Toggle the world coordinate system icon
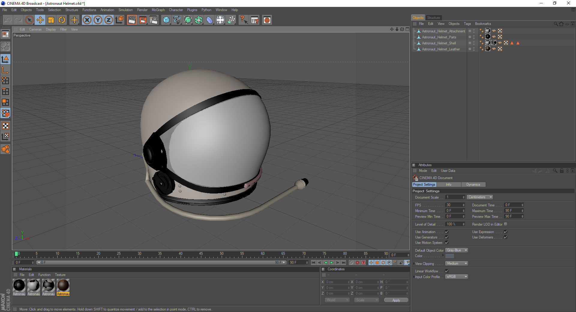576x312 pixels. (119, 20)
